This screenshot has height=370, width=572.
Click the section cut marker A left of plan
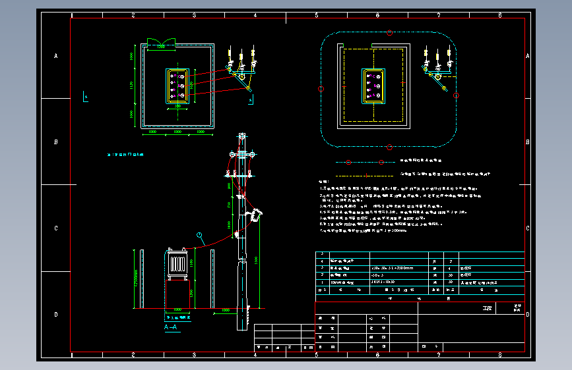pos(86,97)
